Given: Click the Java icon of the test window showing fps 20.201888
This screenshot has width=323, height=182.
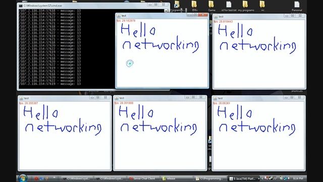Looking at the screenshot, I should tap(117, 98).
